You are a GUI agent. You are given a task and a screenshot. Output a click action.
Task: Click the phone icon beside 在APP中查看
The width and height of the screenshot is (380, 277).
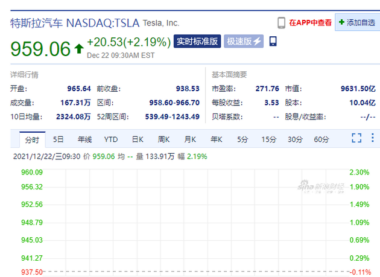tap(281, 23)
